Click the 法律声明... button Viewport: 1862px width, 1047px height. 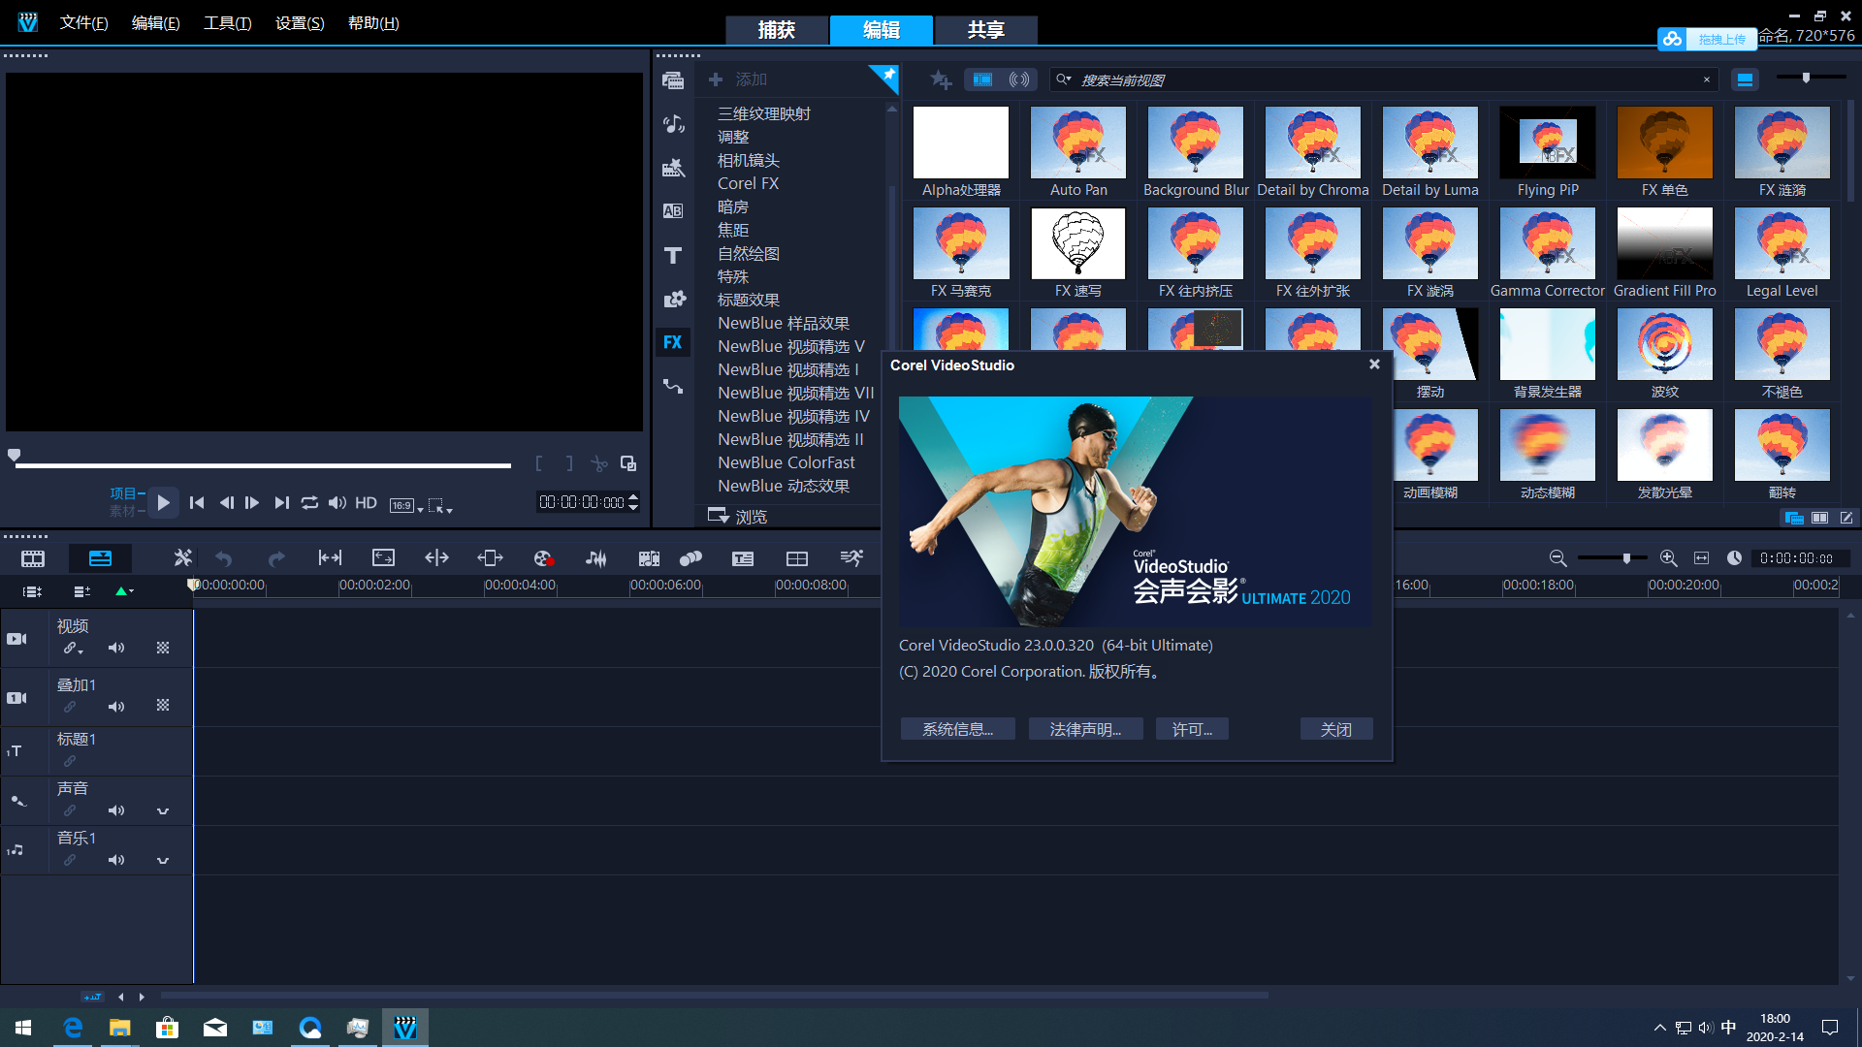click(x=1085, y=729)
